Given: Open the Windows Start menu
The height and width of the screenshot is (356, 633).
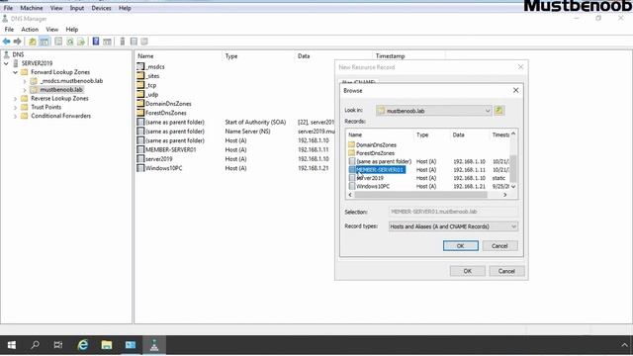Looking at the screenshot, I should point(12,345).
